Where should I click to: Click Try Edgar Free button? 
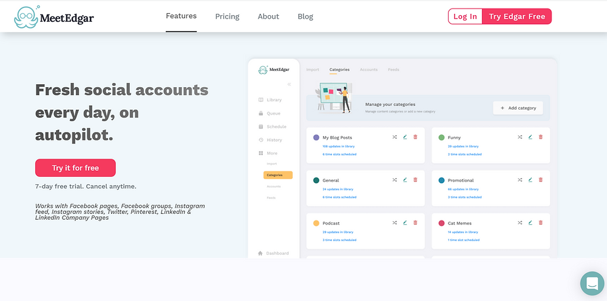pyautogui.click(x=517, y=16)
